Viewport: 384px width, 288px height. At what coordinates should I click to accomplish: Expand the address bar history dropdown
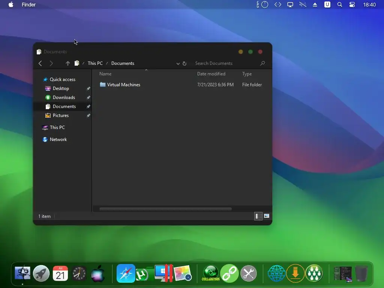[178, 64]
